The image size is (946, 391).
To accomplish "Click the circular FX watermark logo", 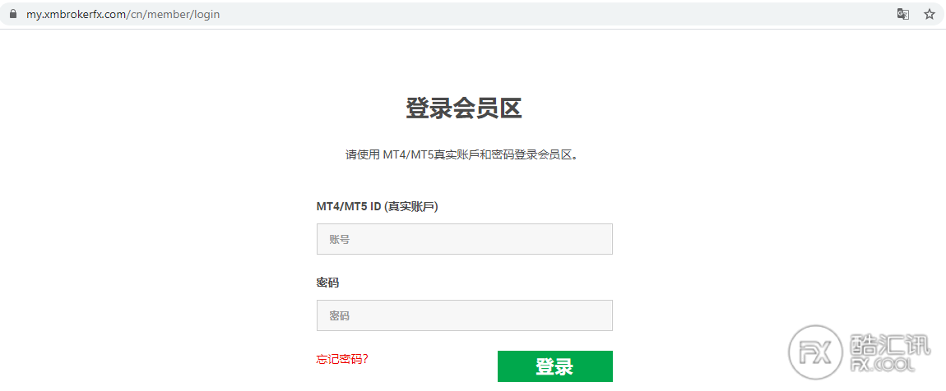I will pyautogui.click(x=815, y=352).
